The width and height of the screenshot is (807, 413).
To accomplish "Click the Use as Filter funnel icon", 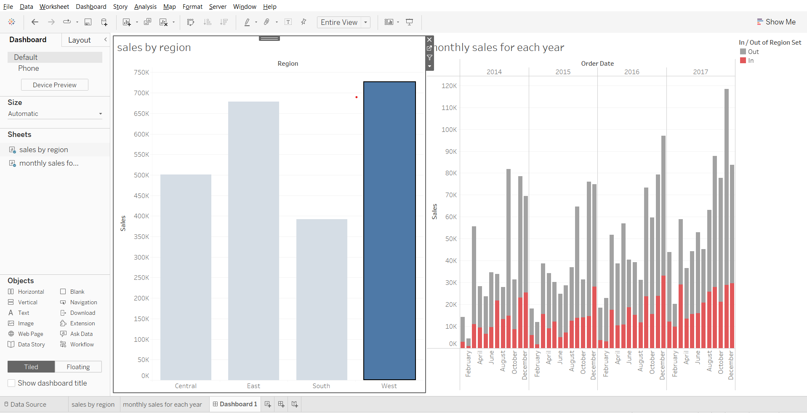I will coord(429,57).
